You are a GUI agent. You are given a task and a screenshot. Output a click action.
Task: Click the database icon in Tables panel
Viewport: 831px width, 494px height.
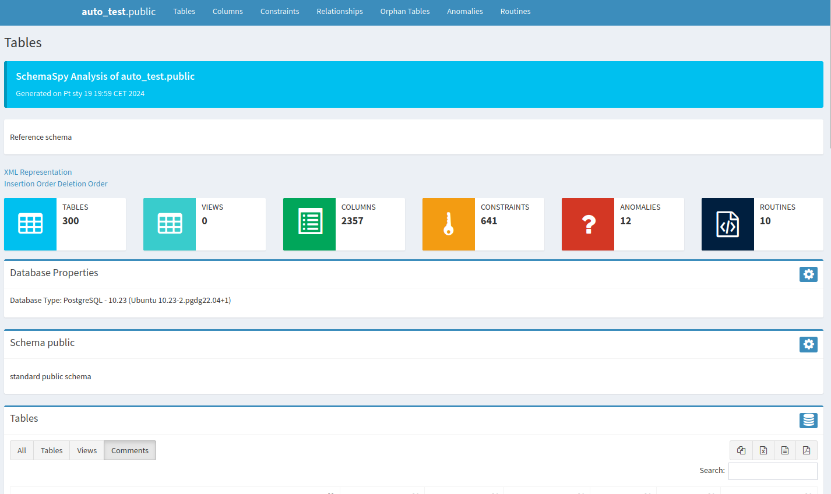point(808,420)
